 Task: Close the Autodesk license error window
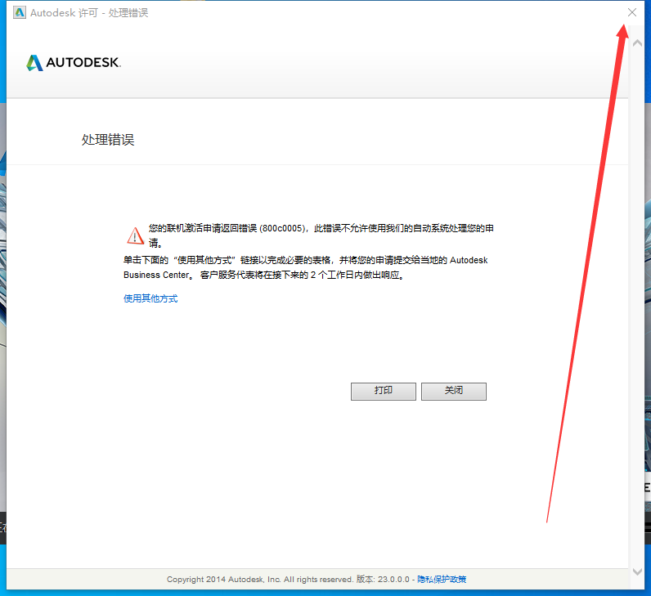click(x=632, y=12)
